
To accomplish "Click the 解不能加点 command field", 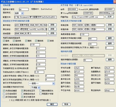I will point(109,68).
